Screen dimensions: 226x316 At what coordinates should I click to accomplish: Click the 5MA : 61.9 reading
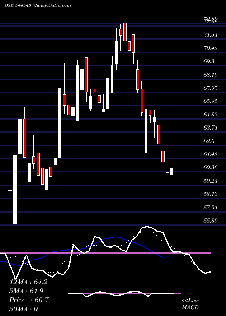coord(26,291)
